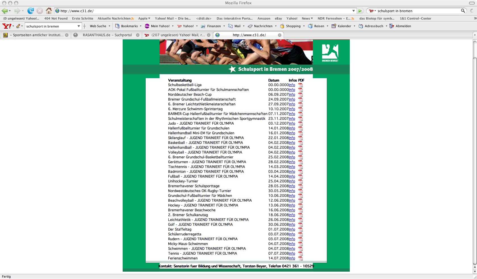
Task: Click the Home icon in navigation bar
Action: [x=49, y=11]
